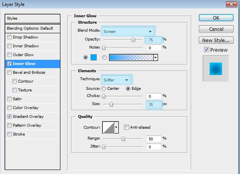Open Blending Options: Default
Image resolution: width=240 pixels, height=174 pixels.
pos(33,28)
